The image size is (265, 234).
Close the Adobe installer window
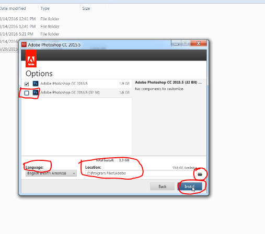pyautogui.click(x=199, y=43)
